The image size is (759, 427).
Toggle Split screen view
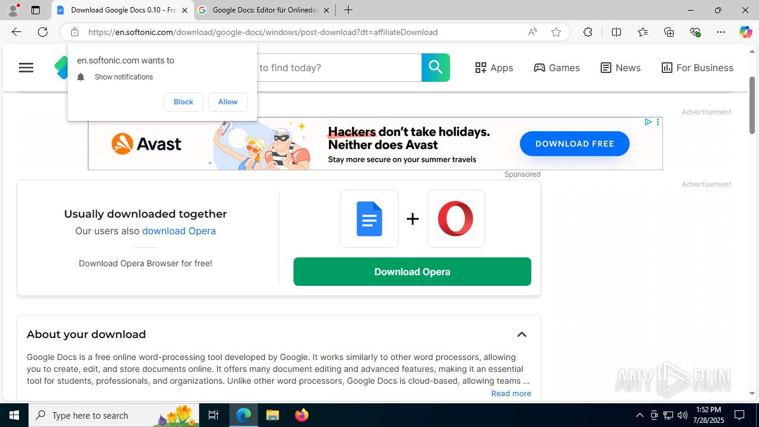click(616, 32)
